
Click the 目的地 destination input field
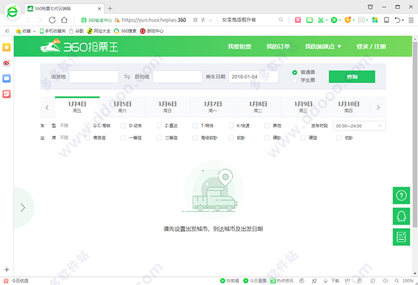coord(178,77)
